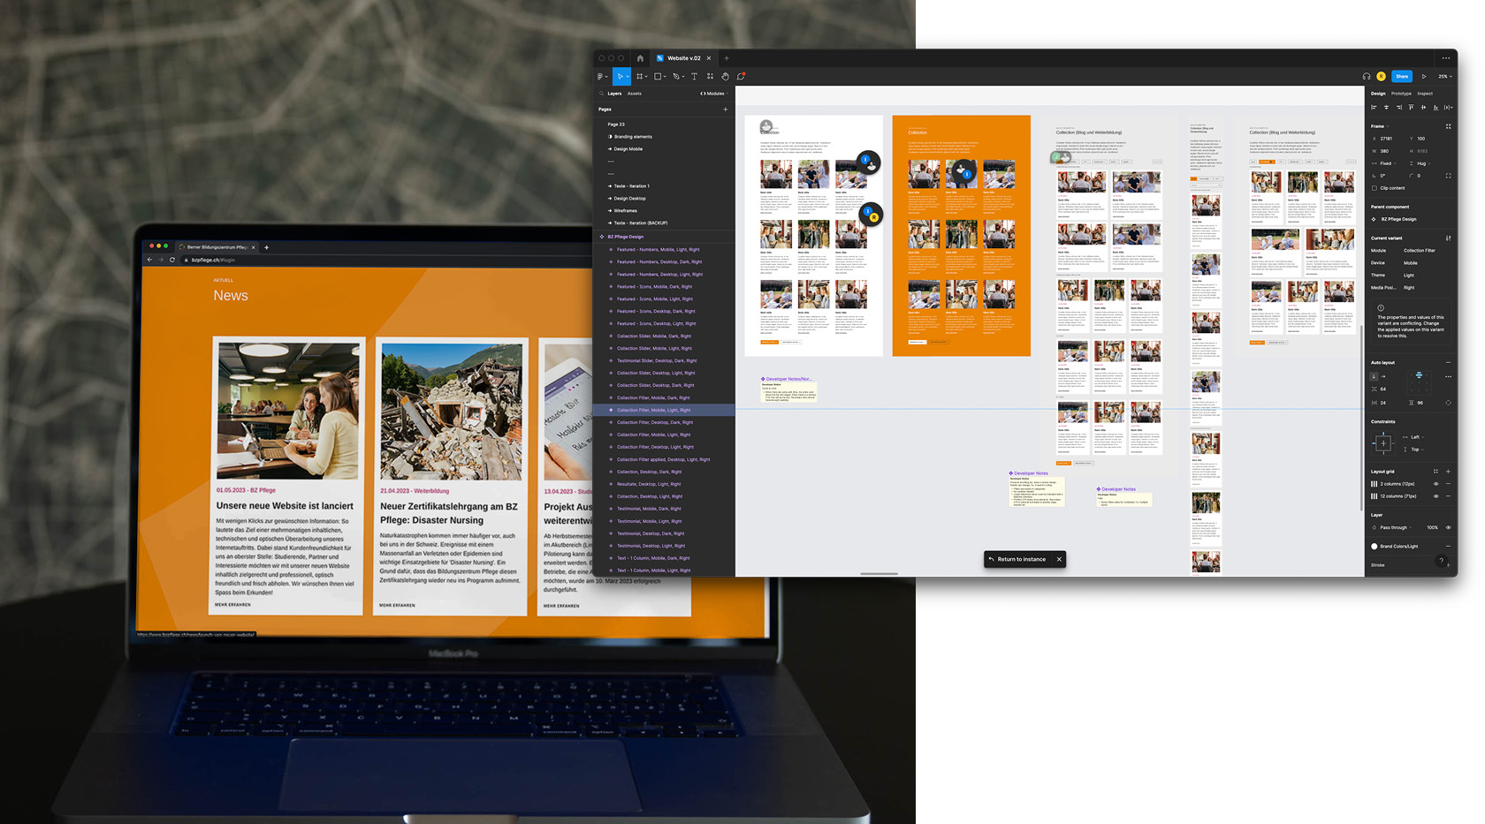Switch to the Prototype tab
Viewport: 1485px width, 824px height.
(x=1401, y=94)
